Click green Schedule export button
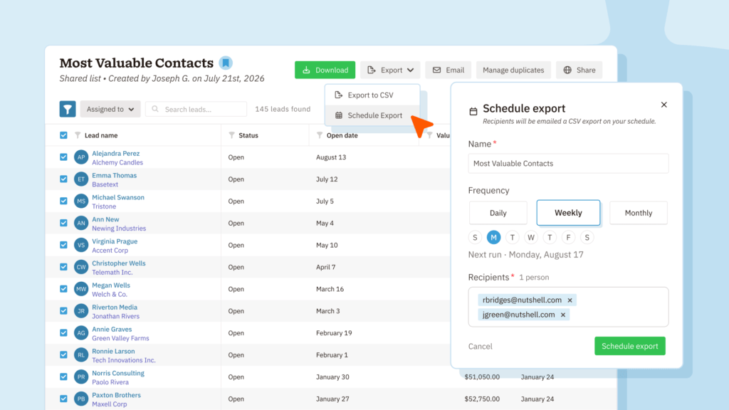 [630, 346]
